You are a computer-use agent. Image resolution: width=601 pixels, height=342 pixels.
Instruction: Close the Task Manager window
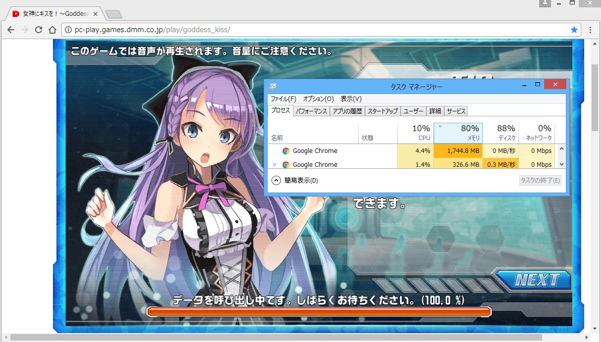click(555, 85)
